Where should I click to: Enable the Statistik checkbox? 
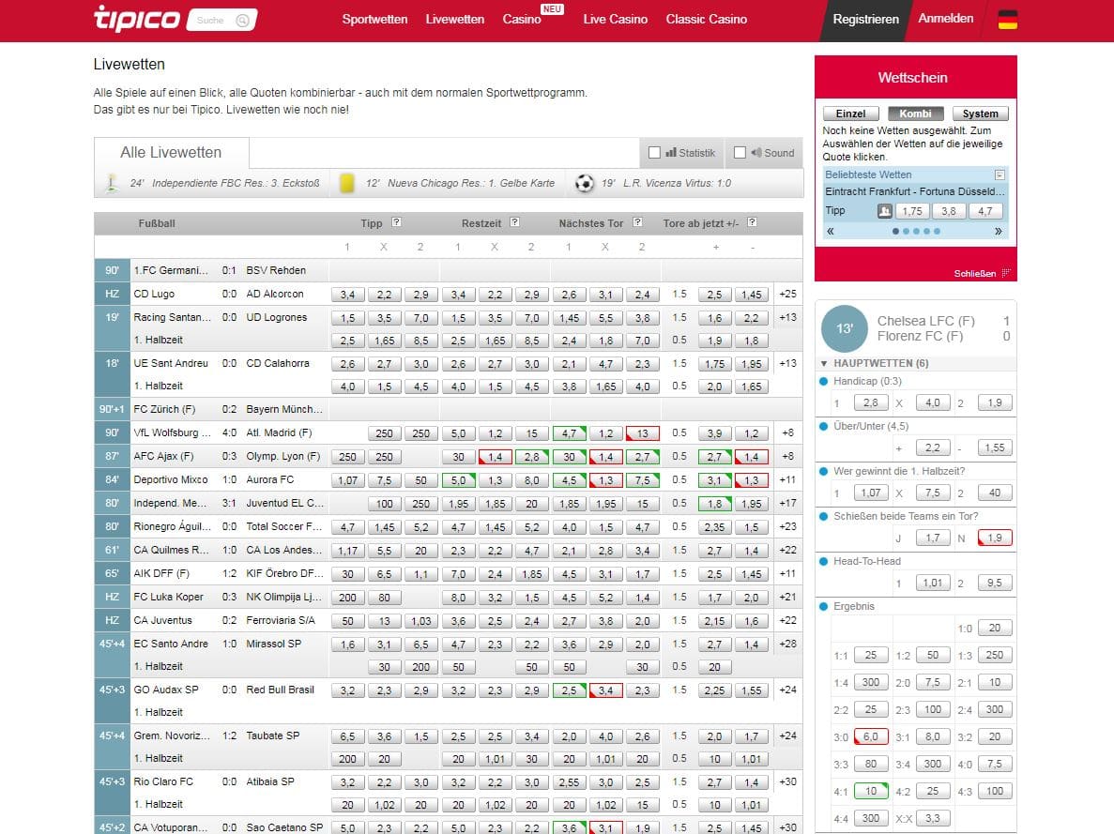point(654,152)
